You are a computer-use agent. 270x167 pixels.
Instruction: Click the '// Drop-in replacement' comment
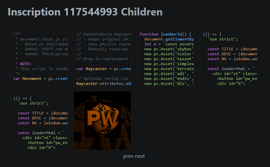[x=104, y=59]
